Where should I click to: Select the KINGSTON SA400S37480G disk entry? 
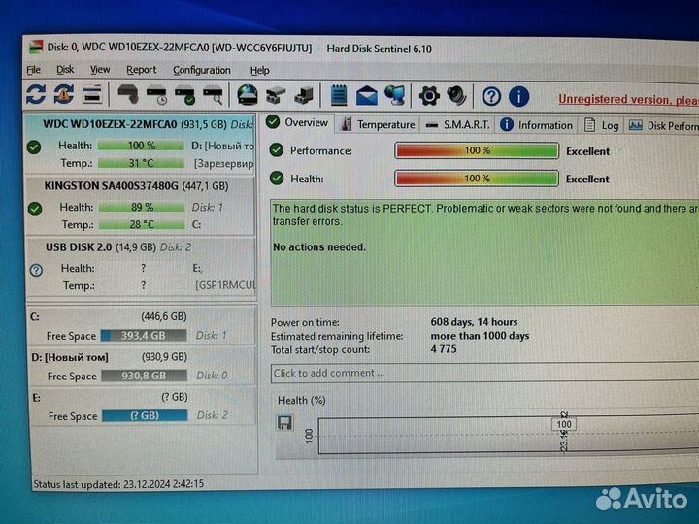click(x=141, y=206)
